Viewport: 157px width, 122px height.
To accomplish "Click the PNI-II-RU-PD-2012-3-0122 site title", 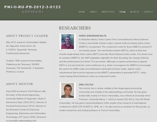I will coord(33,7).
